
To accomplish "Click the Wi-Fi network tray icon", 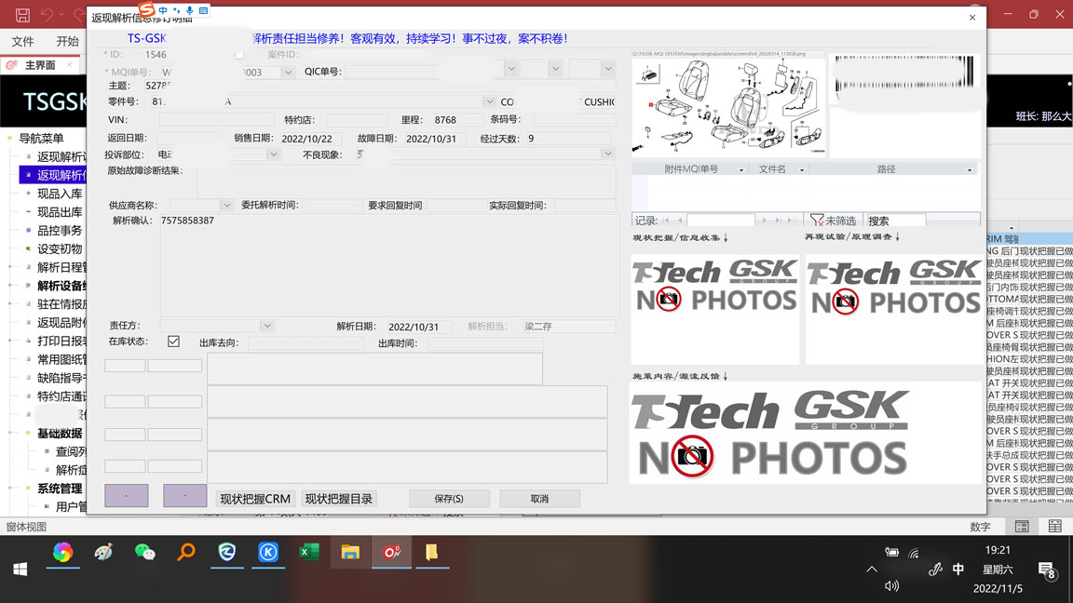I will pyautogui.click(x=914, y=553).
